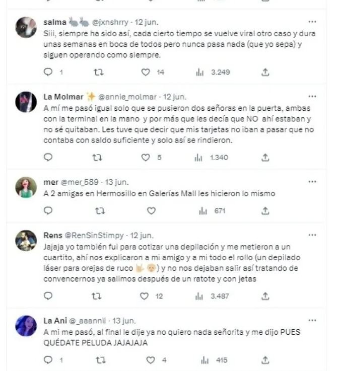Click La Ani's profile avatar
Image resolution: width=338 pixels, height=371 pixels.
tap(26, 325)
